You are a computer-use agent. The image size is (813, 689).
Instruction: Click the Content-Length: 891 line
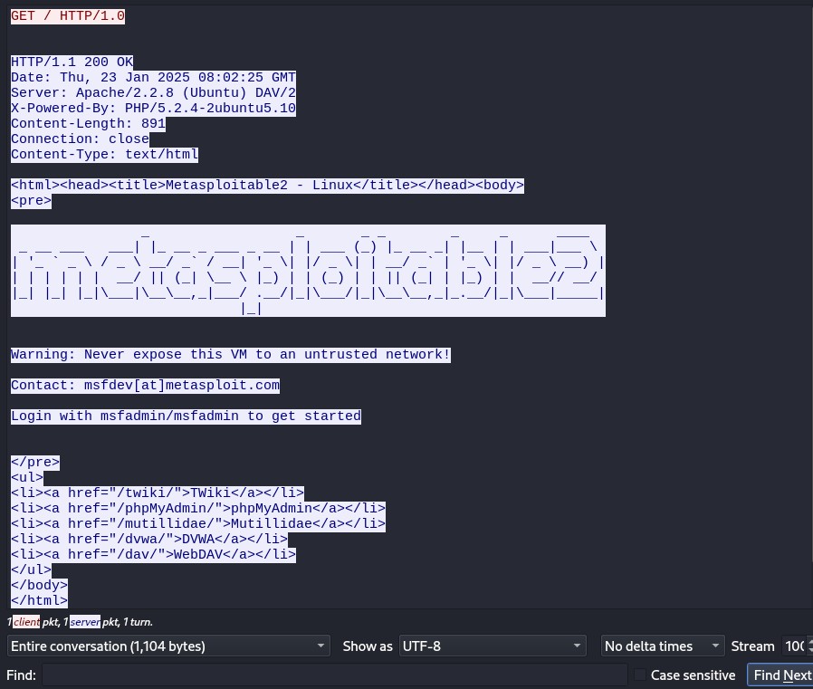pos(88,124)
